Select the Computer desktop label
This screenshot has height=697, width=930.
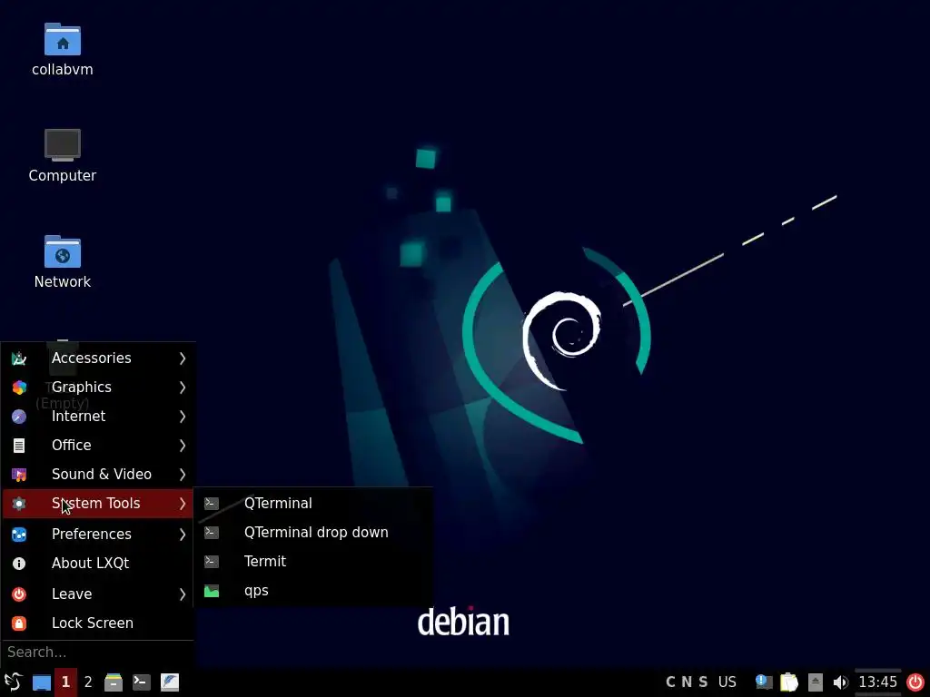[63, 175]
